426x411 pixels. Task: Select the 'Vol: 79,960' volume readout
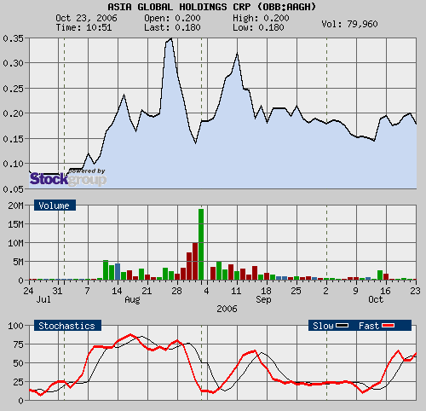349,24
